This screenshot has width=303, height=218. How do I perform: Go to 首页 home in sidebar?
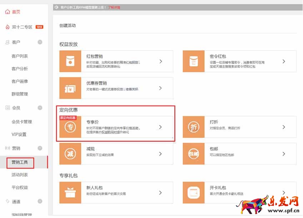[x=16, y=12]
